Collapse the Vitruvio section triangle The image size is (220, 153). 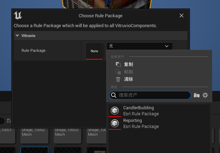pos(17,36)
